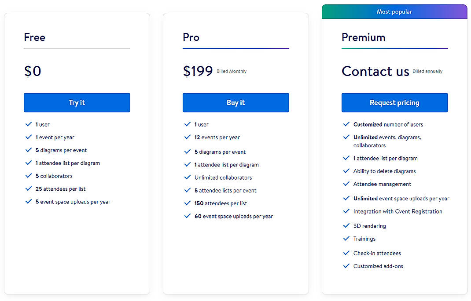The image size is (471, 301).
Task: Click checkmark beside 3D rendering
Action: pos(346,225)
